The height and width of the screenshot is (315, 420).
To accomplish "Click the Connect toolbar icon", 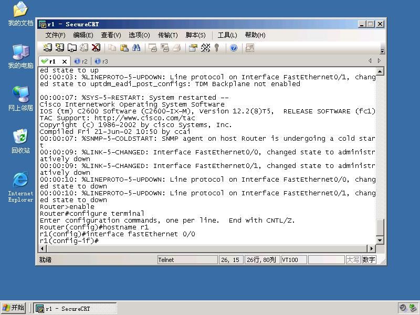I will tap(47, 48).
